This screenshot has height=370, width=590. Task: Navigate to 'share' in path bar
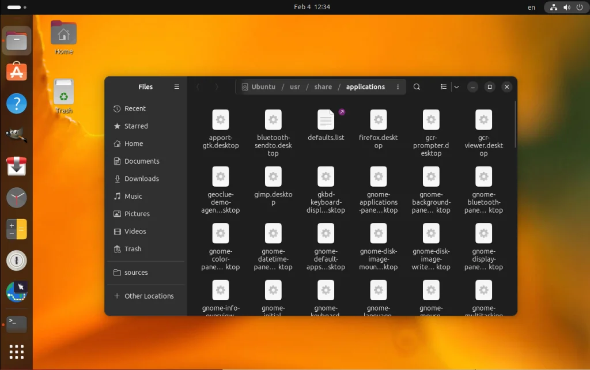point(323,87)
